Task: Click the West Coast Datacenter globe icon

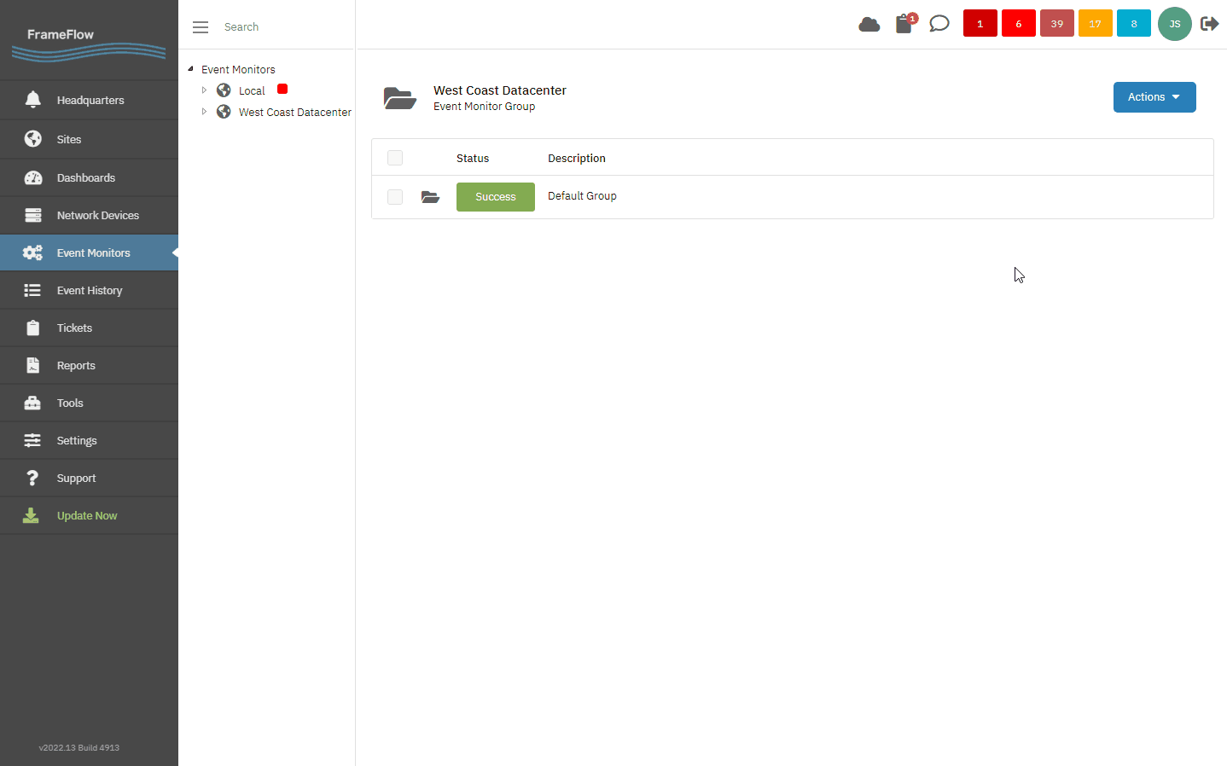Action: pos(224,112)
